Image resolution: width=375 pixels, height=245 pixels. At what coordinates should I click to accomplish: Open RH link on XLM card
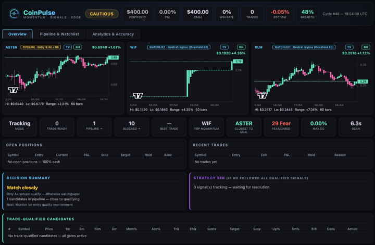pos(366,47)
